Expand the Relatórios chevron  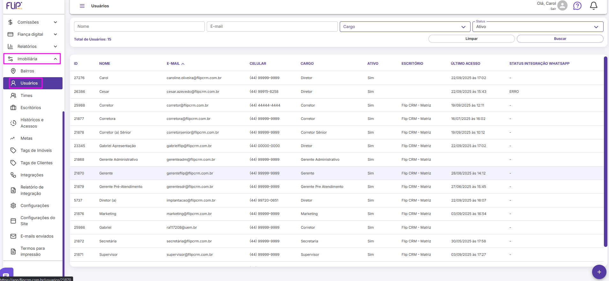coord(56,47)
